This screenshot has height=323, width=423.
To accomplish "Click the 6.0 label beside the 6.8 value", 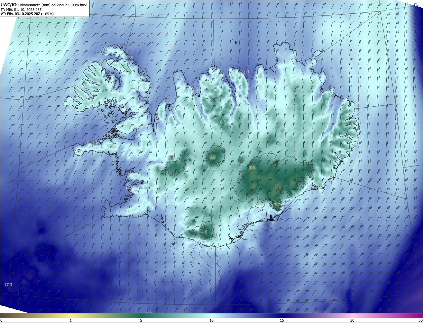I will [x=324, y=102].
